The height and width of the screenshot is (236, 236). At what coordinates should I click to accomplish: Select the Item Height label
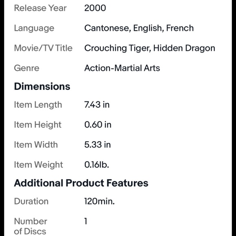click(37, 125)
